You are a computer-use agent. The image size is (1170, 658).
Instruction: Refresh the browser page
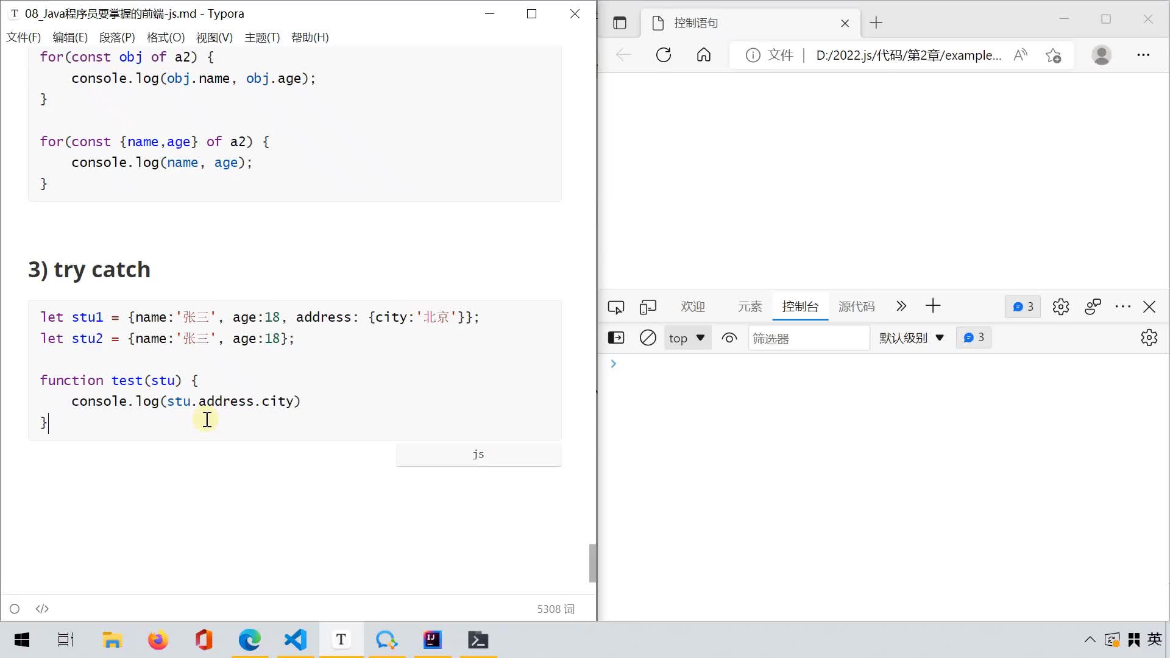click(664, 55)
